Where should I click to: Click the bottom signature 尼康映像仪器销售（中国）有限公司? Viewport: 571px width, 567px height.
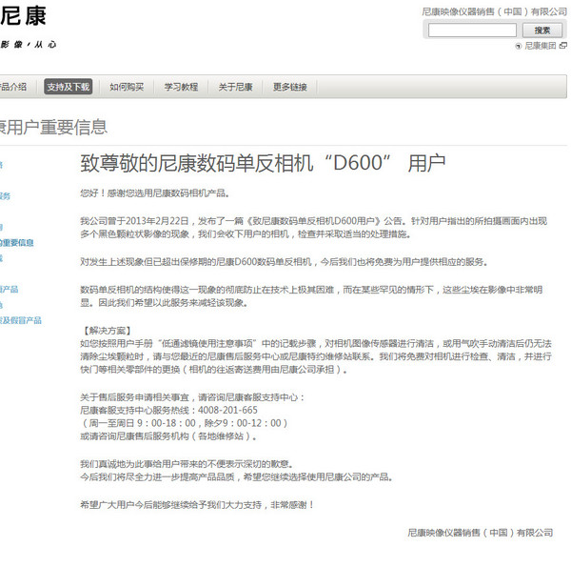pyautogui.click(x=480, y=533)
